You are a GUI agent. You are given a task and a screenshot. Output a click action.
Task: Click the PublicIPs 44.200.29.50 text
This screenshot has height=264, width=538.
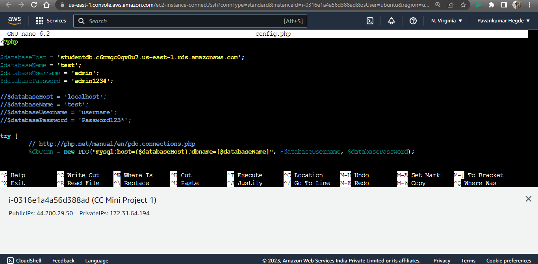tap(41, 213)
